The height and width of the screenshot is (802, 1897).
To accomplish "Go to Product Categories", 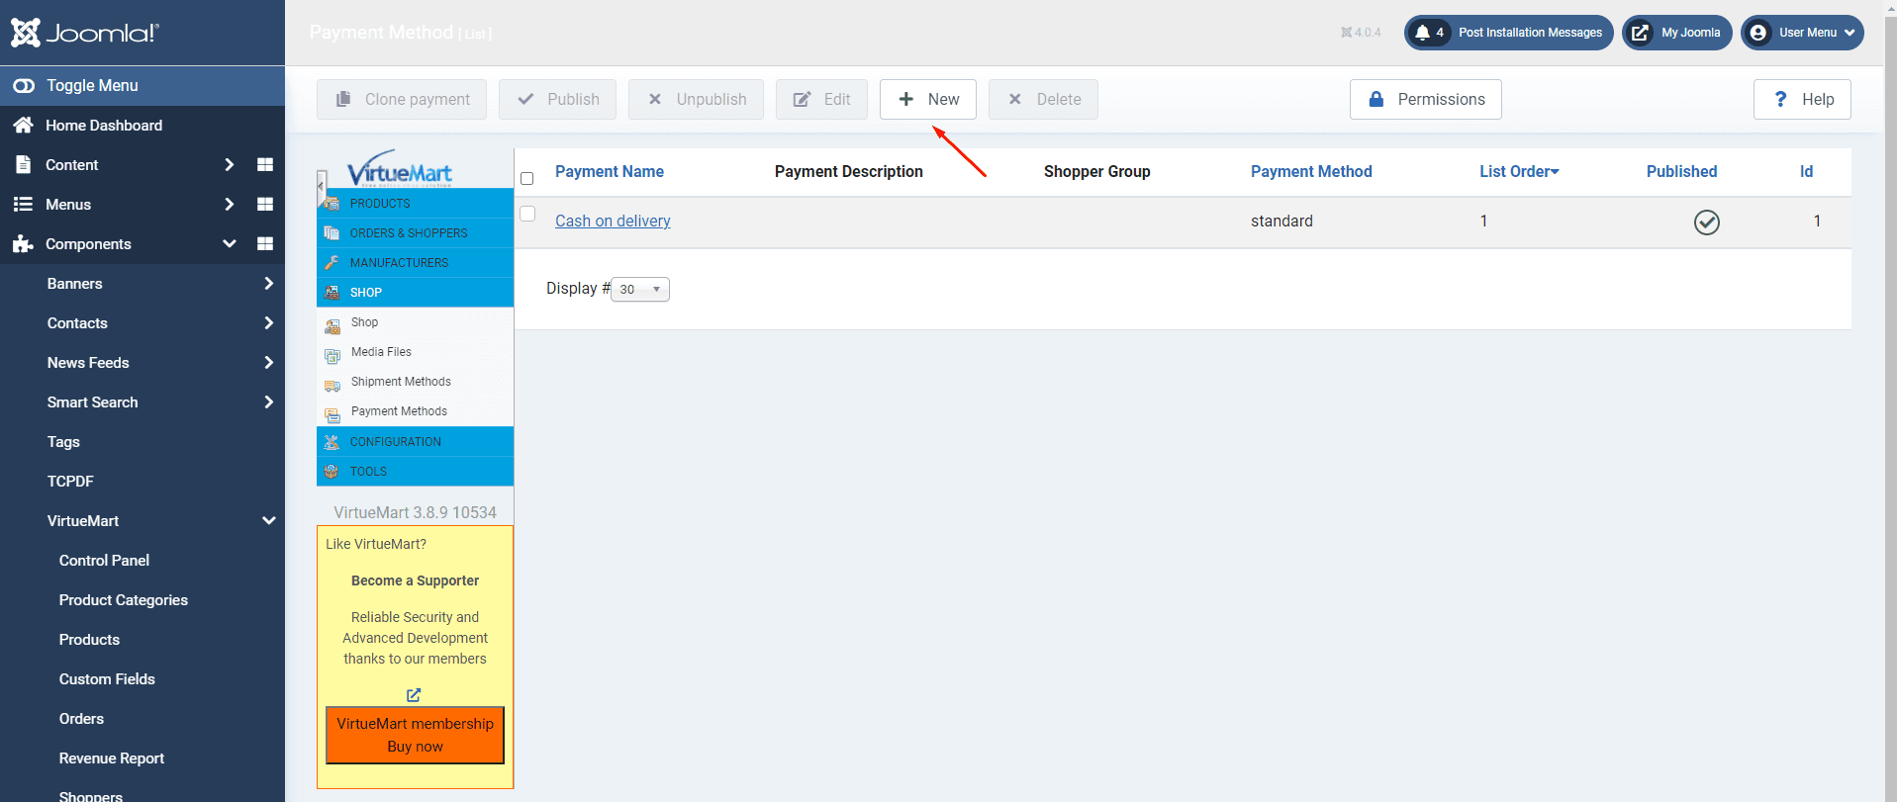I will (x=123, y=600).
